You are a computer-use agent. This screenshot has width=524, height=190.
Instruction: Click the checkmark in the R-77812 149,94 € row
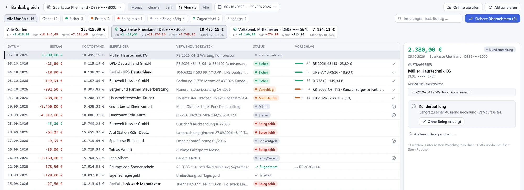(x=394, y=81)
